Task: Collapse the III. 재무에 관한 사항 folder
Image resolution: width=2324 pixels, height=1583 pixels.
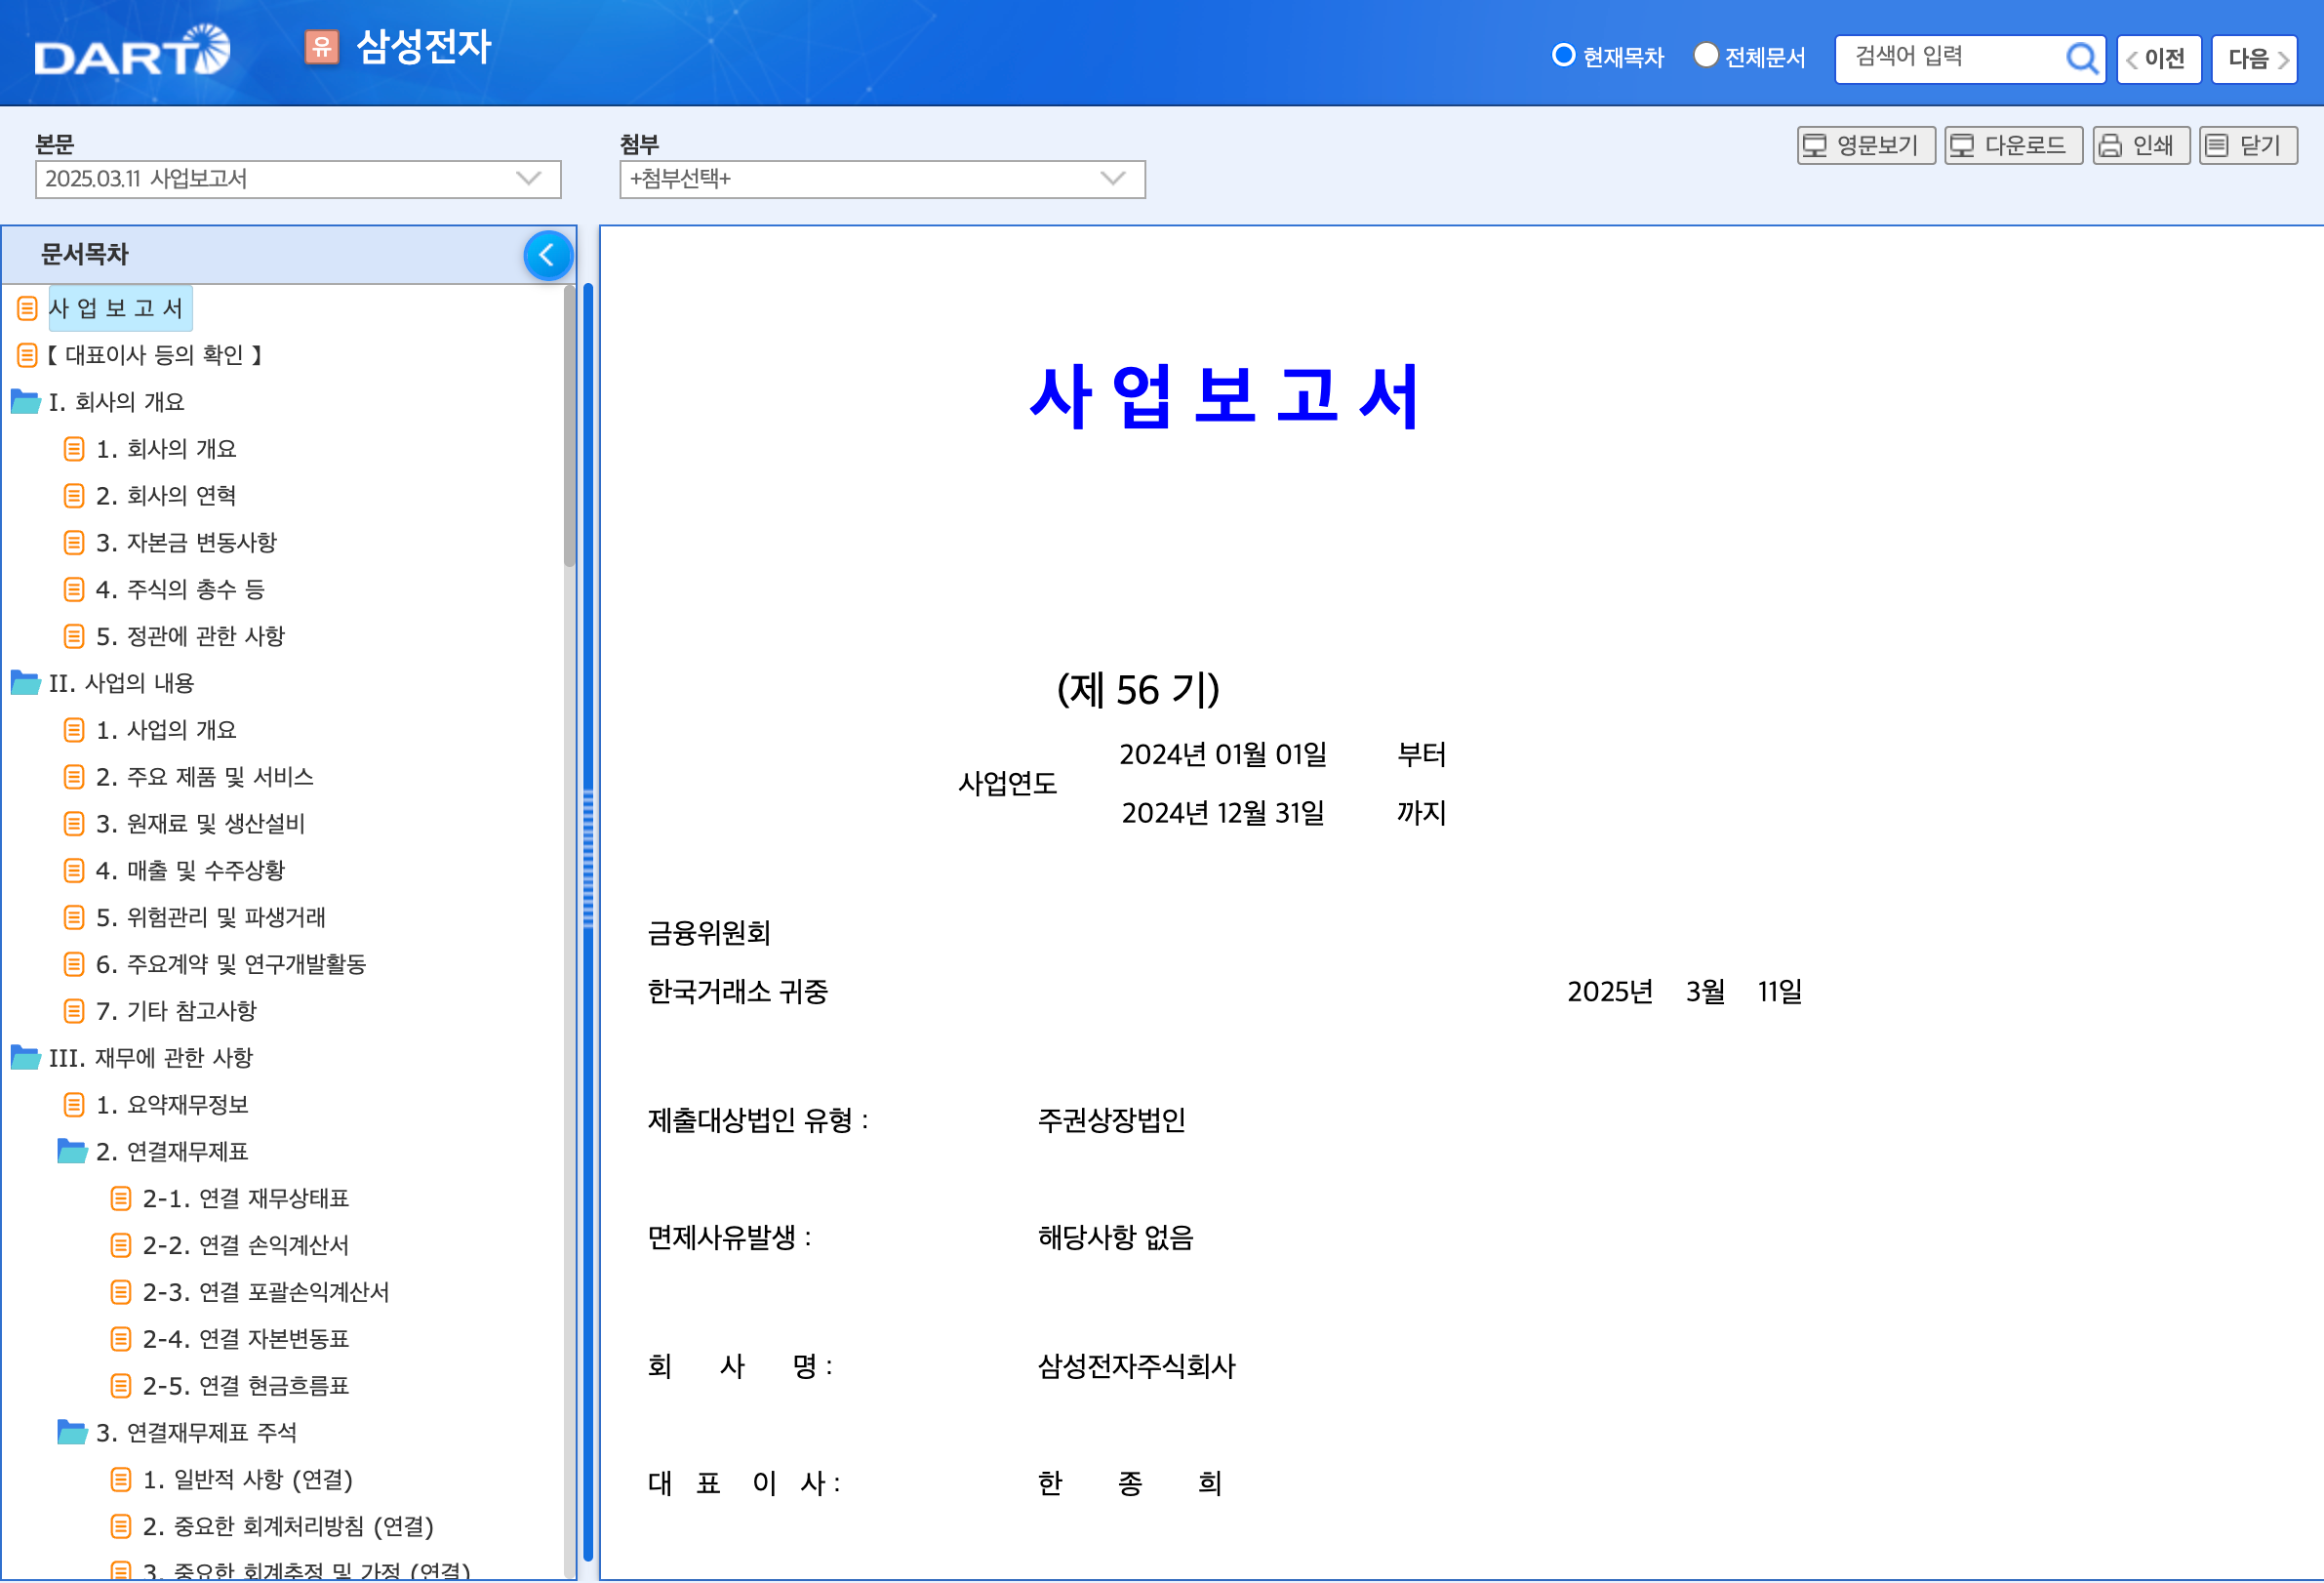Action: (x=26, y=1058)
